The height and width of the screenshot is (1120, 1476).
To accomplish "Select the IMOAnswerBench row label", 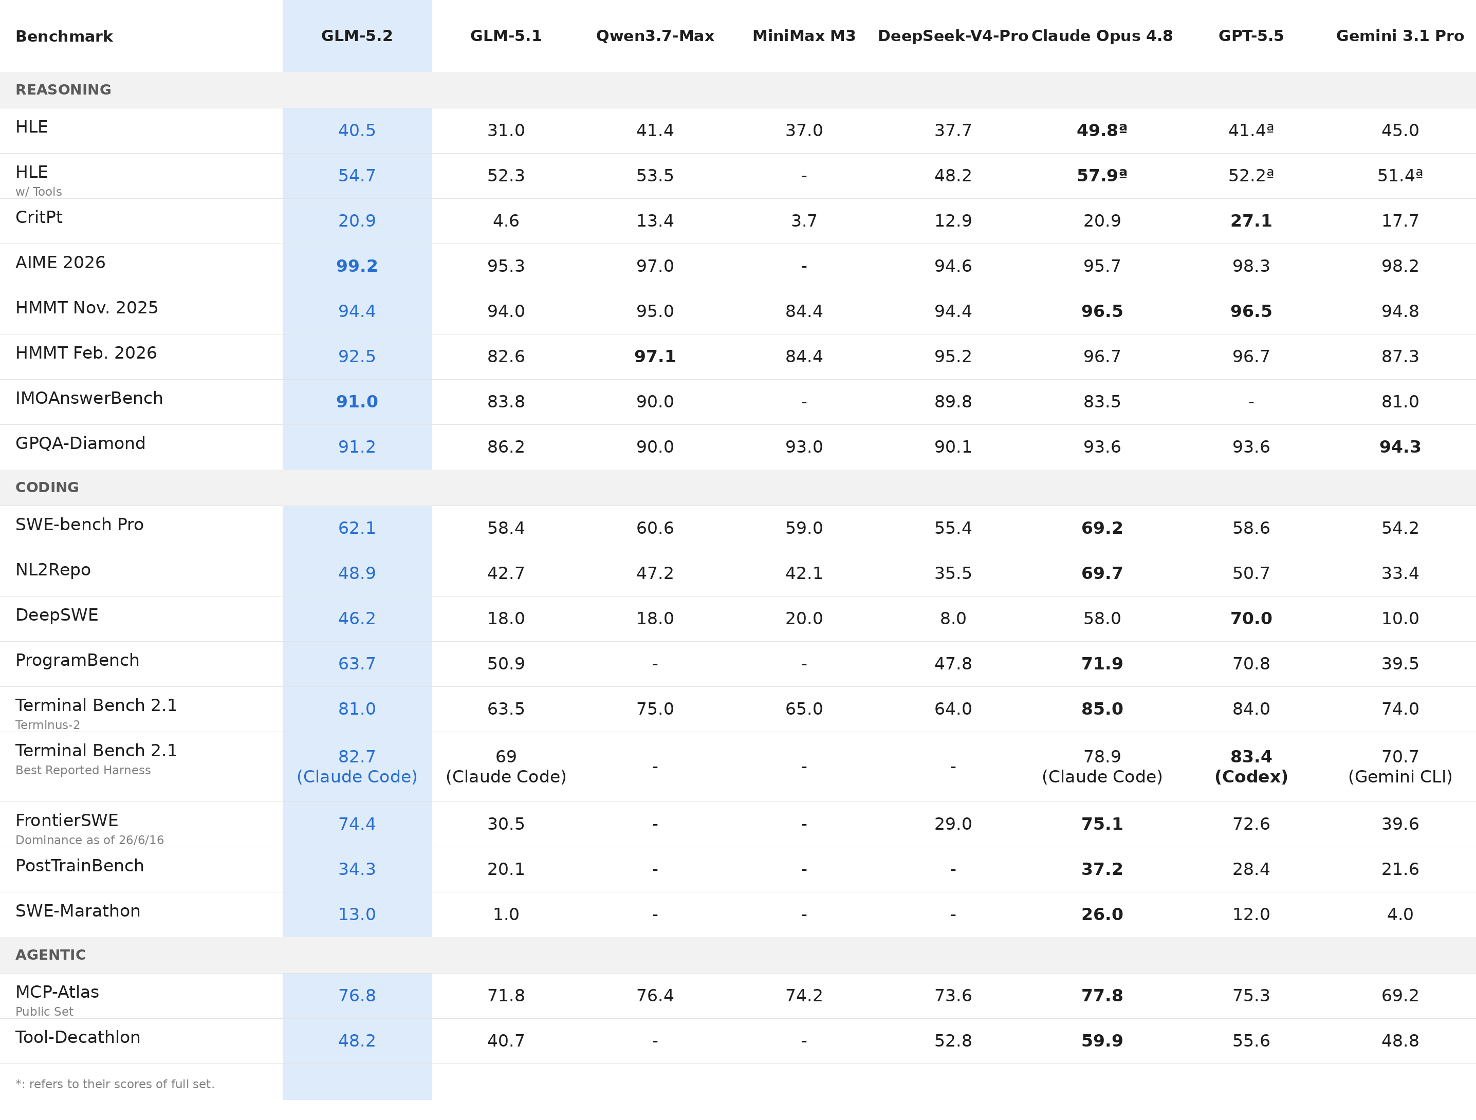I will tap(89, 399).
